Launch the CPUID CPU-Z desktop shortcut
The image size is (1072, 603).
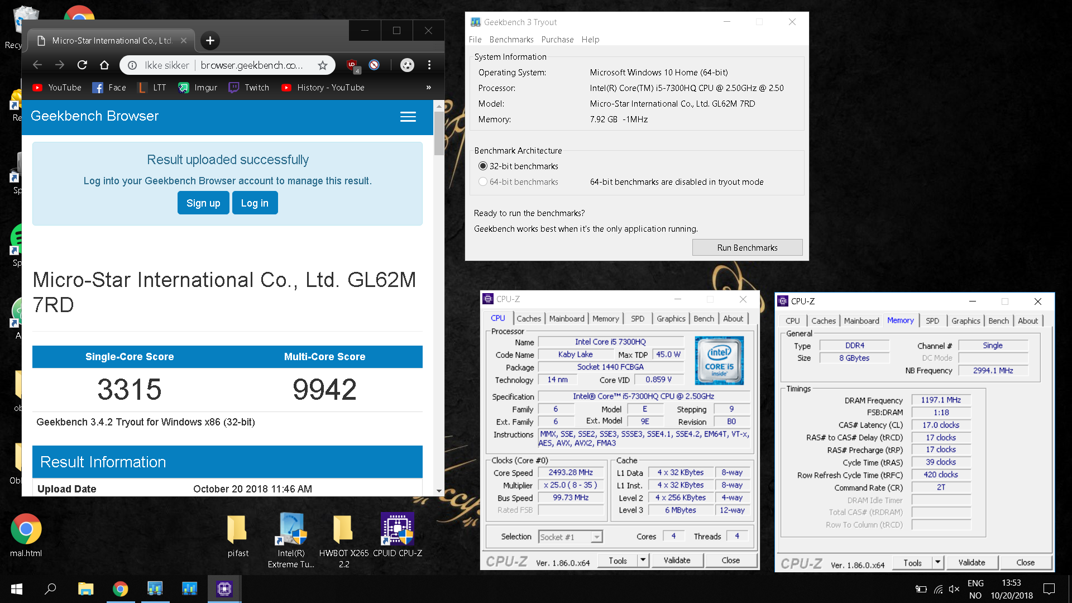pyautogui.click(x=398, y=535)
